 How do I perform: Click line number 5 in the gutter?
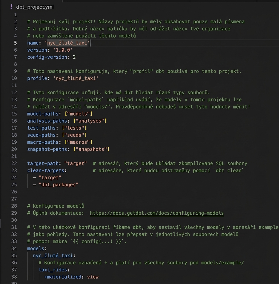click(16, 43)
